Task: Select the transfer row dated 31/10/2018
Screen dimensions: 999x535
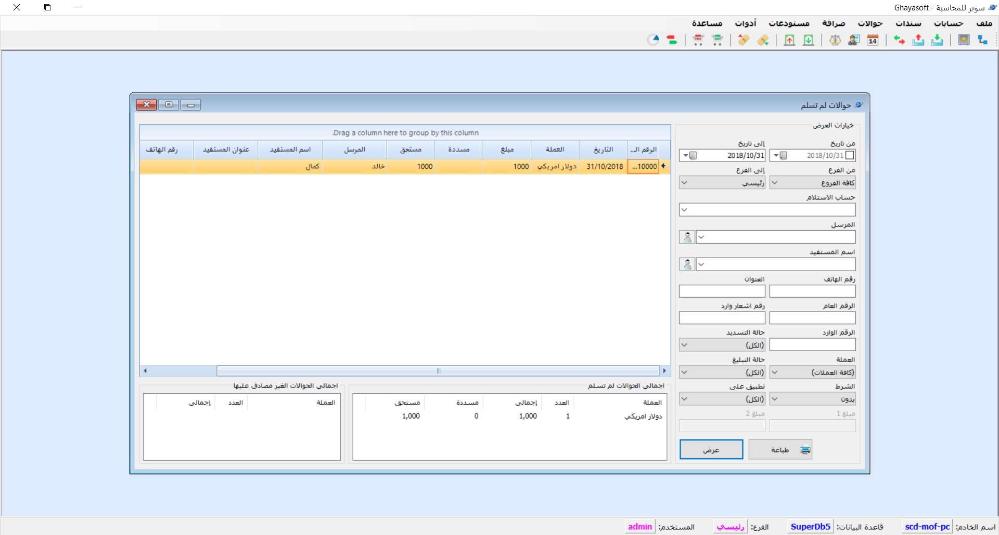Action: pos(404,167)
